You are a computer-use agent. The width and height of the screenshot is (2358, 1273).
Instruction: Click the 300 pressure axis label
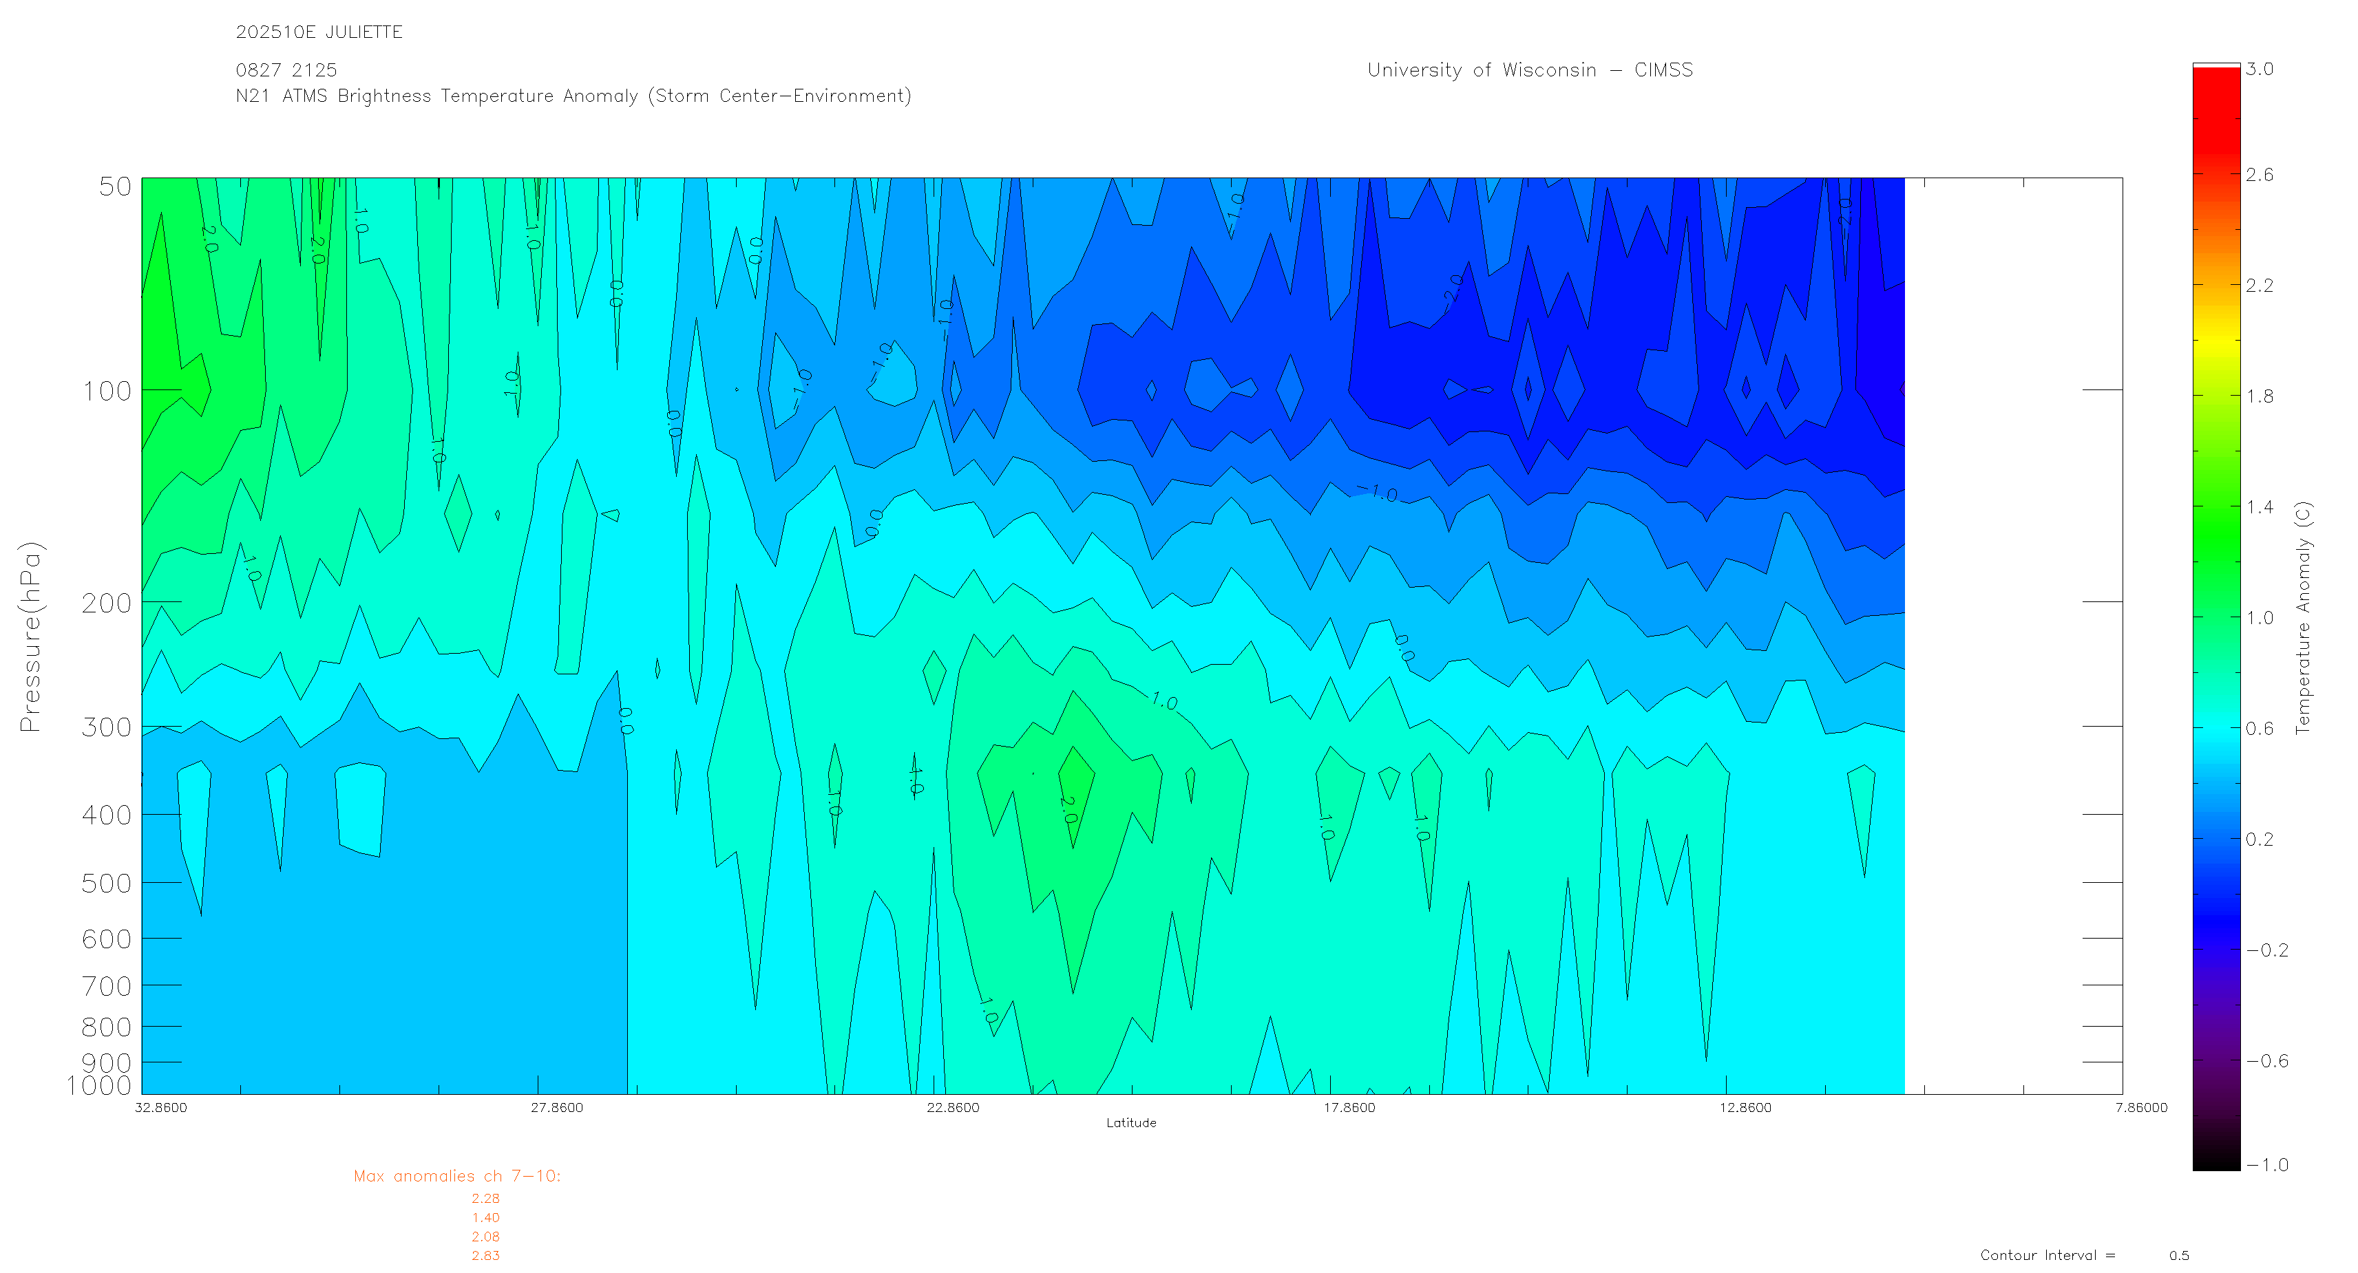pyautogui.click(x=107, y=727)
